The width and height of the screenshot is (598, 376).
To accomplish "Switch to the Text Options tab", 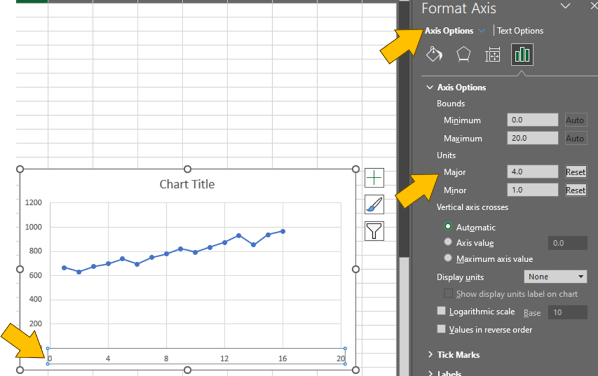I will (520, 31).
